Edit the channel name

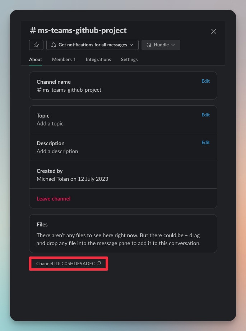click(205, 81)
